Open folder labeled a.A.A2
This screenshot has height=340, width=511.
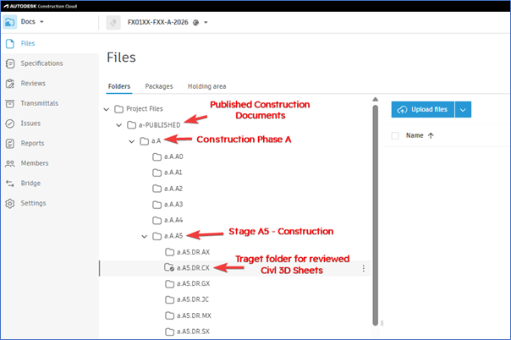173,189
